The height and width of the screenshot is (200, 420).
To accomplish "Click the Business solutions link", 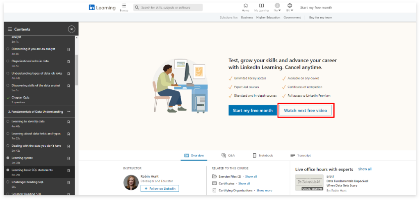I will [x=247, y=17].
